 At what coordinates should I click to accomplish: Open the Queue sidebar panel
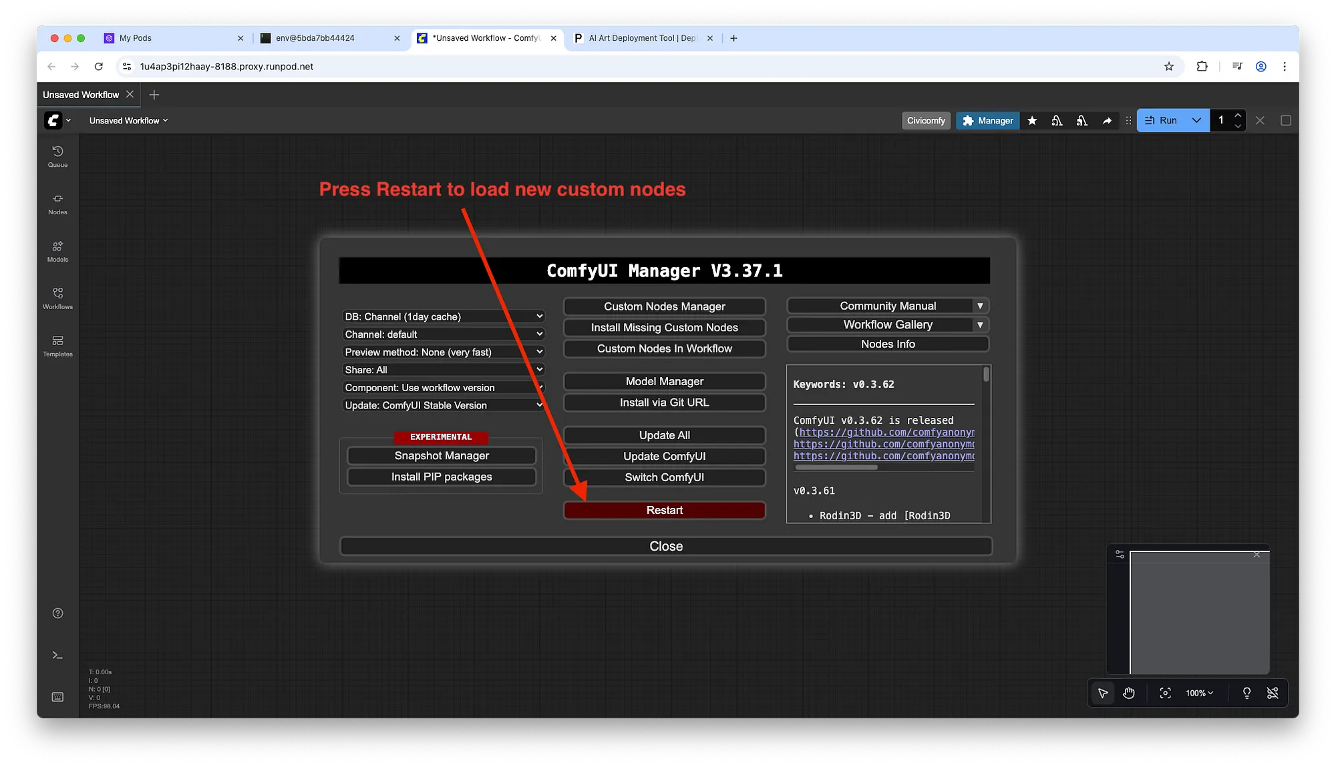coord(57,157)
